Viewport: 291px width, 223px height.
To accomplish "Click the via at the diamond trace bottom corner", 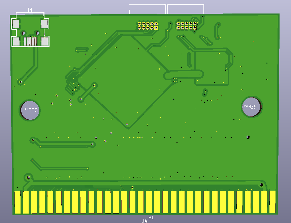I will click(127, 124).
